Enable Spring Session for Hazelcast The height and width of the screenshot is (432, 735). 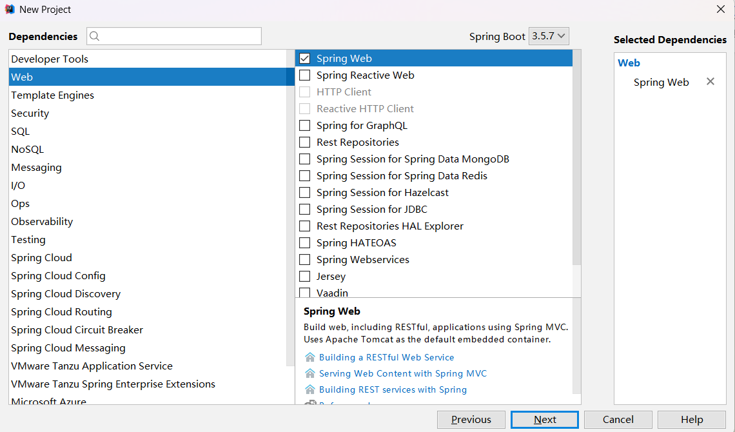pyautogui.click(x=305, y=193)
